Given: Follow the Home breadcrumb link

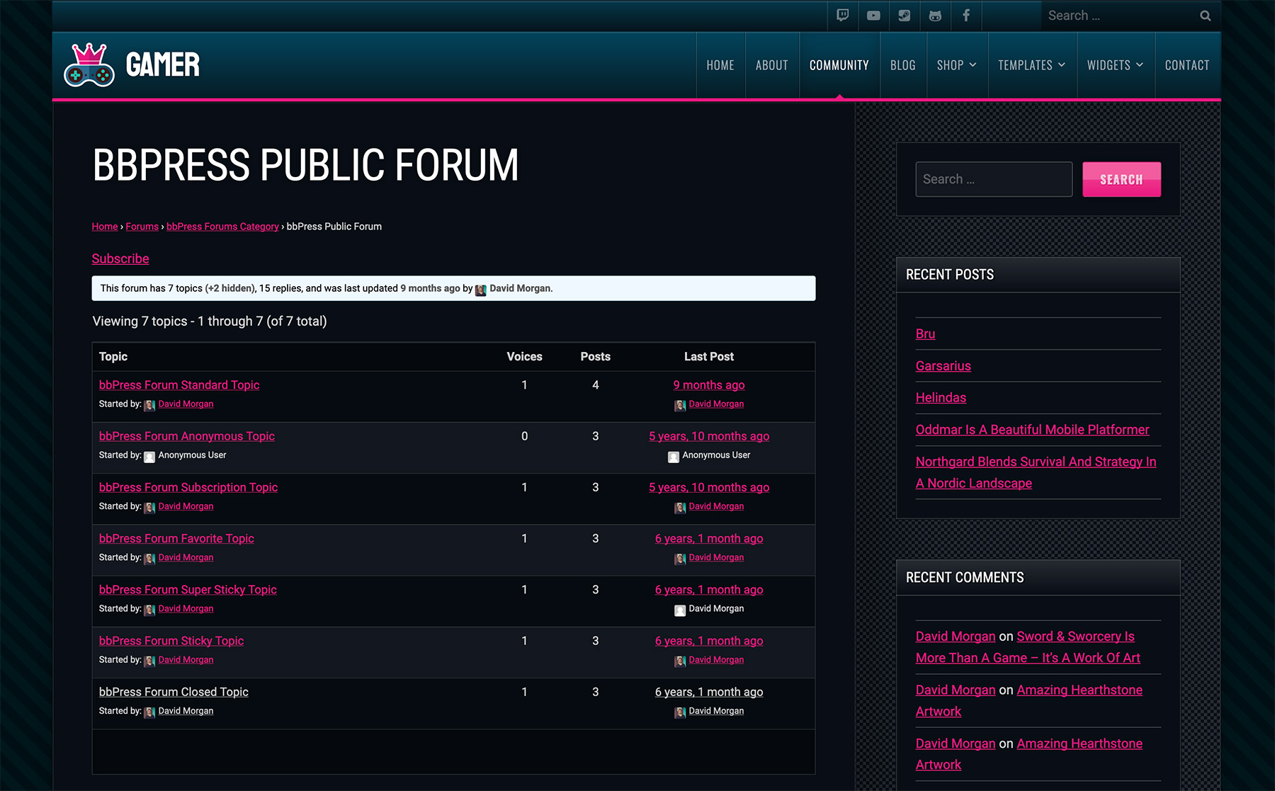Looking at the screenshot, I should click(105, 227).
